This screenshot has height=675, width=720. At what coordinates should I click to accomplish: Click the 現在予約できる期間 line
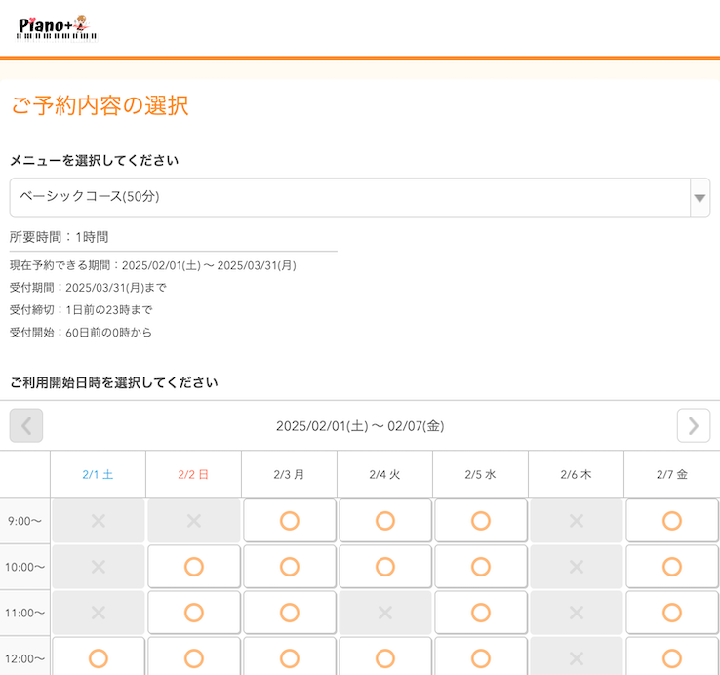153,265
